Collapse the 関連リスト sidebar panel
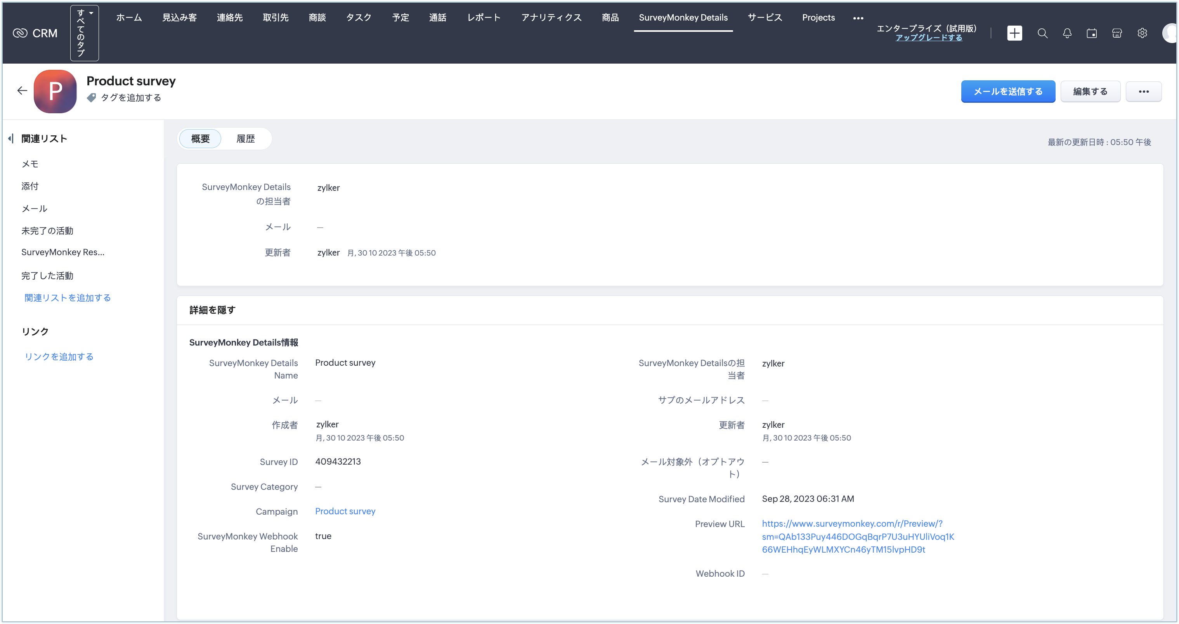Image resolution: width=1179 pixels, height=624 pixels. [x=10, y=138]
